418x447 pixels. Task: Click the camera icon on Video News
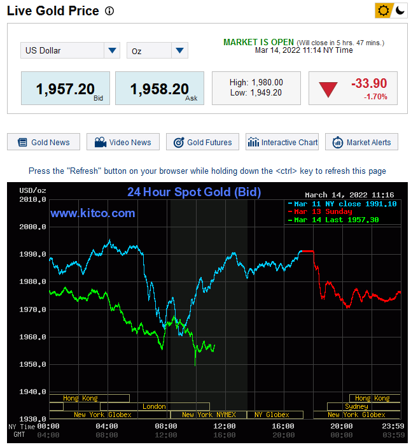tap(101, 142)
